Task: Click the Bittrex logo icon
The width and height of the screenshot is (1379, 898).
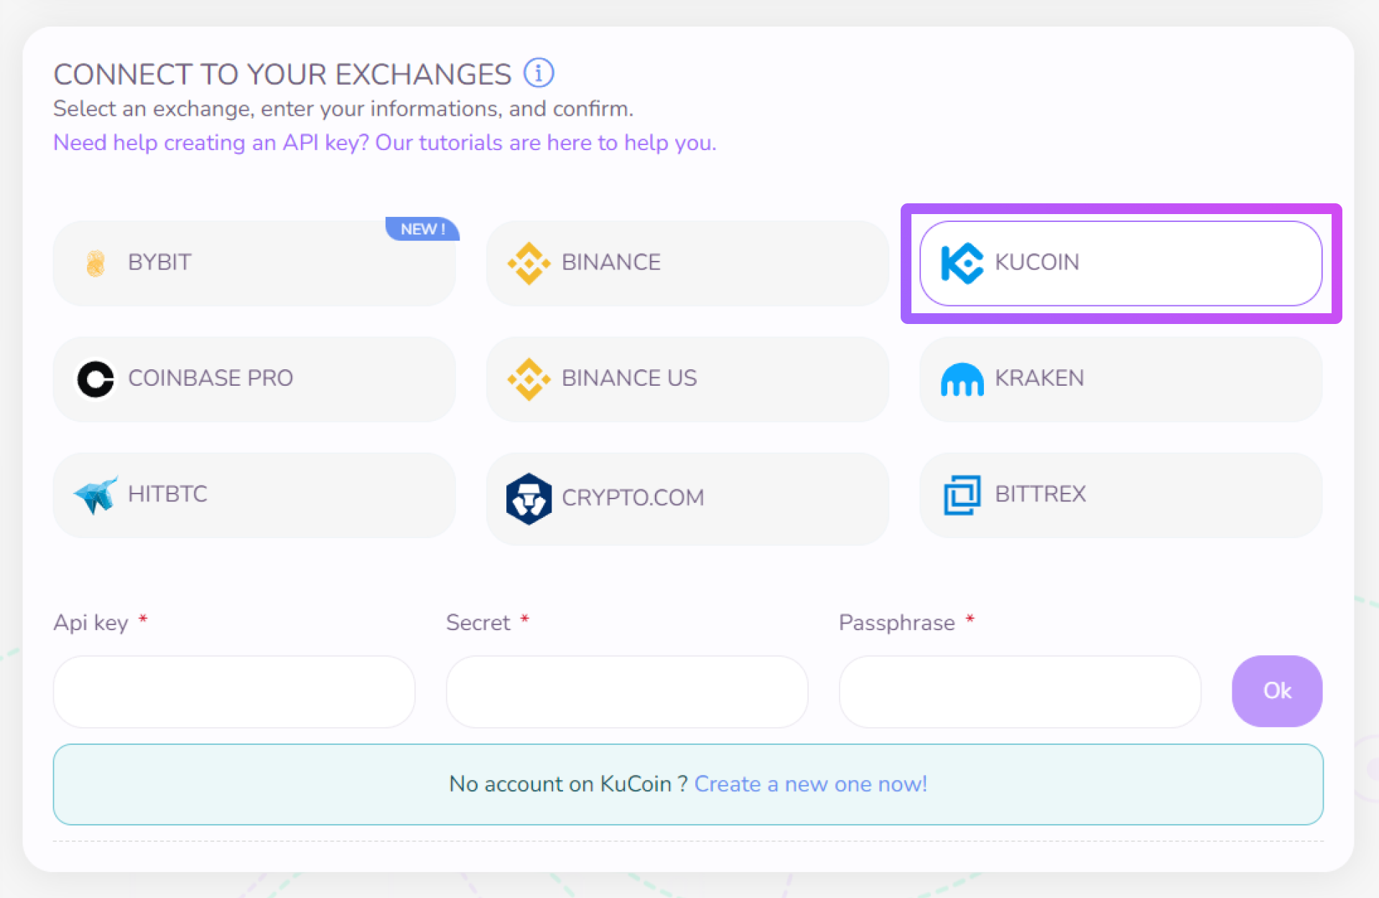Action: [962, 495]
